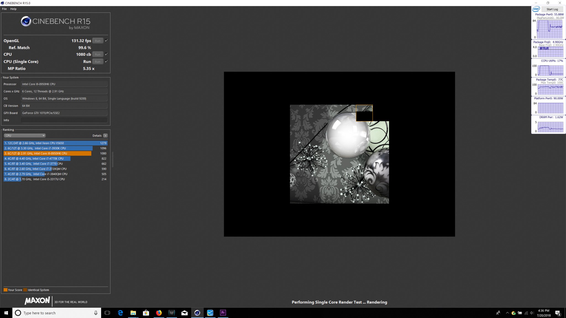Click the Cortana search box
Viewport: 566px width, 318px height.
pos(57,313)
